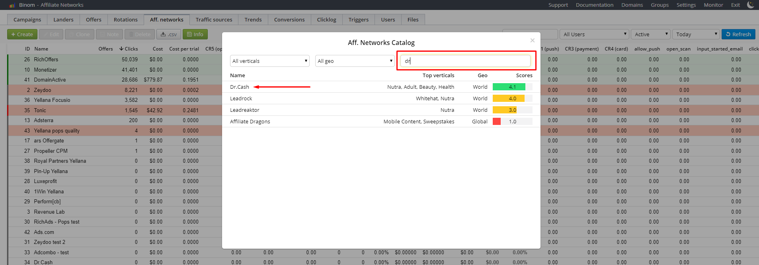Open the Domains menu

point(632,5)
